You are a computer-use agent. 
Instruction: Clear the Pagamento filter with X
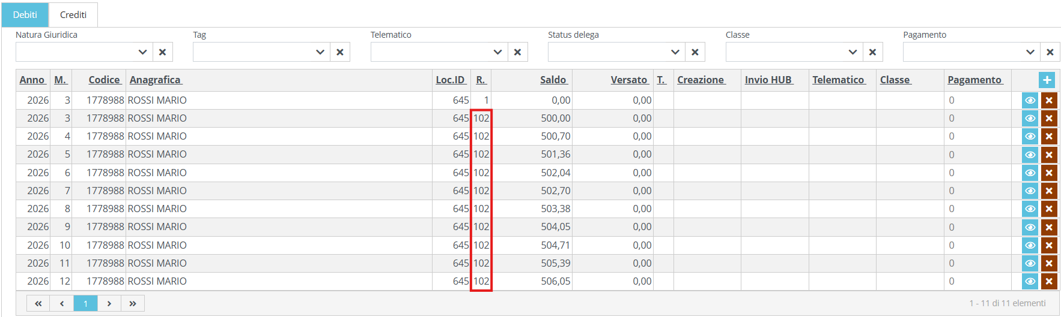(1050, 52)
